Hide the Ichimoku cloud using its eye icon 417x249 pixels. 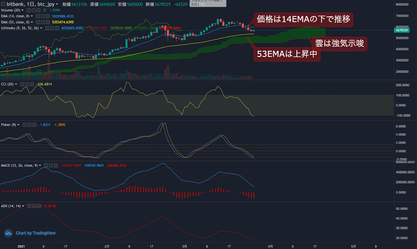tap(47, 28)
